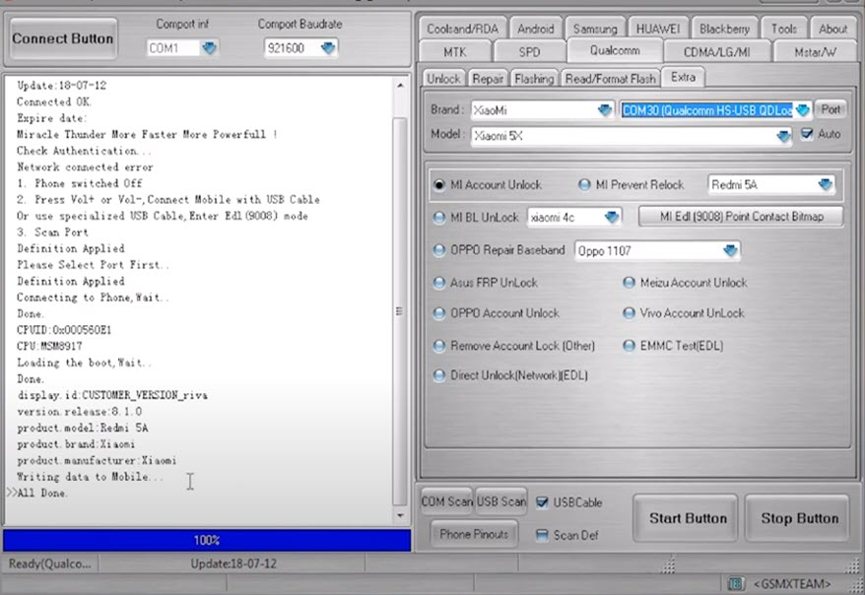Switch to the Mstar/W tab
865x595 pixels.
[815, 52]
